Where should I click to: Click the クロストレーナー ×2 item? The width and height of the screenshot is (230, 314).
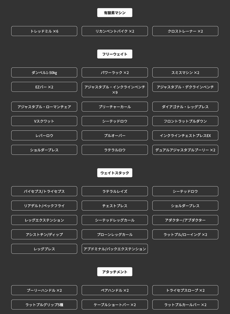[185, 31]
